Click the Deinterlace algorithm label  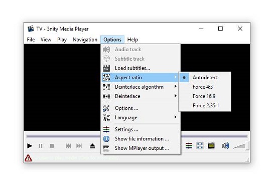[x=139, y=87]
